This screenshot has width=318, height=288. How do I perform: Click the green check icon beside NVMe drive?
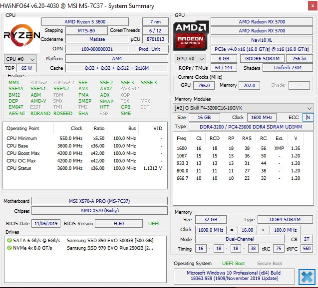pos(9,248)
